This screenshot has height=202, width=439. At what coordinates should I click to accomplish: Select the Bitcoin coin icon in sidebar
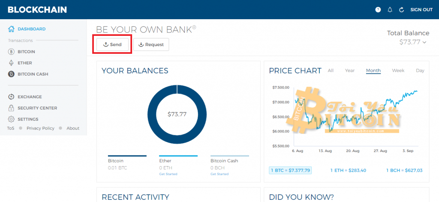click(x=11, y=52)
